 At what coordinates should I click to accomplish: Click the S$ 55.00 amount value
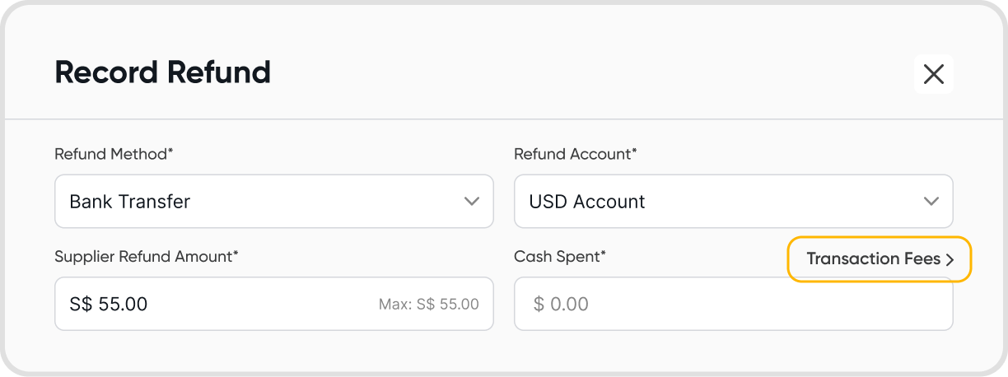[109, 304]
